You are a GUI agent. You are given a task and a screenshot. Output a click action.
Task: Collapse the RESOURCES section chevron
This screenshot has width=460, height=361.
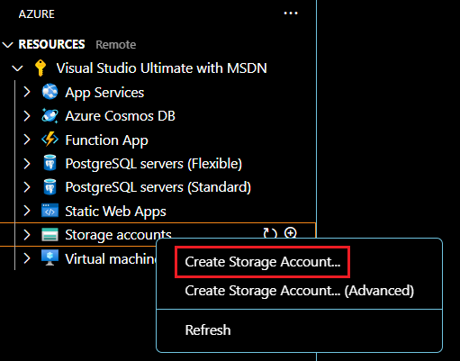pos(7,45)
